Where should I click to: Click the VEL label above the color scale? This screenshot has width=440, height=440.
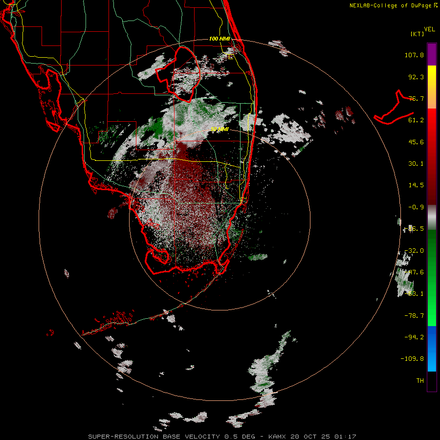(x=429, y=29)
